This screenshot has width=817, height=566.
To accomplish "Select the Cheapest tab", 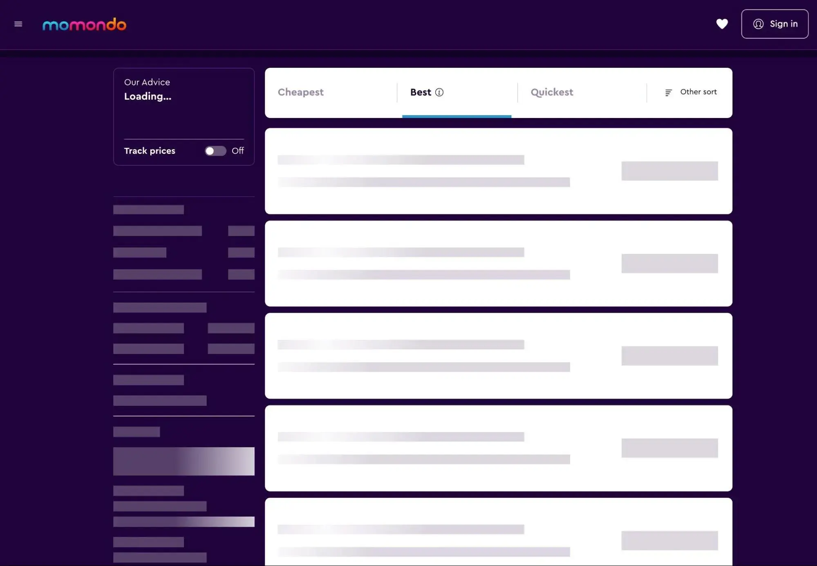I will click(x=300, y=92).
